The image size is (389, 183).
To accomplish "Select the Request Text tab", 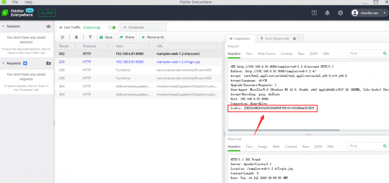I will click(249, 54).
